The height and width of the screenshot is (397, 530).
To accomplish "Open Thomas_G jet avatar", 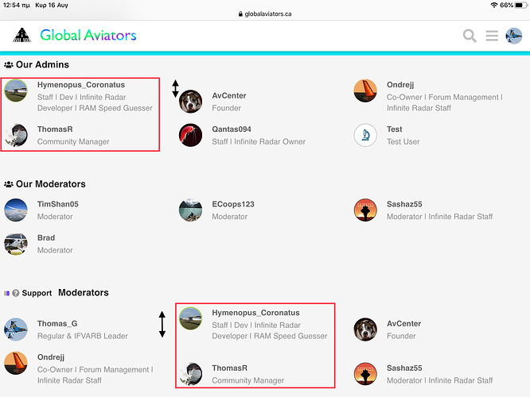I will point(16,330).
